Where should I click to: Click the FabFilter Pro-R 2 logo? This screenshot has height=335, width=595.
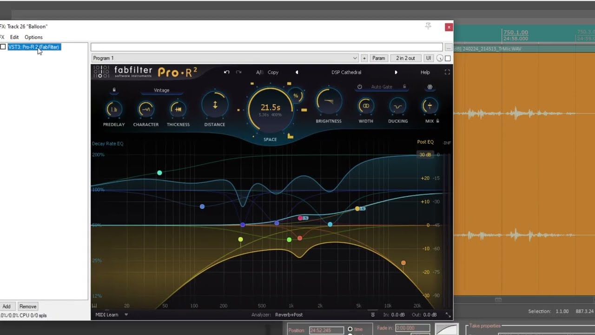145,72
